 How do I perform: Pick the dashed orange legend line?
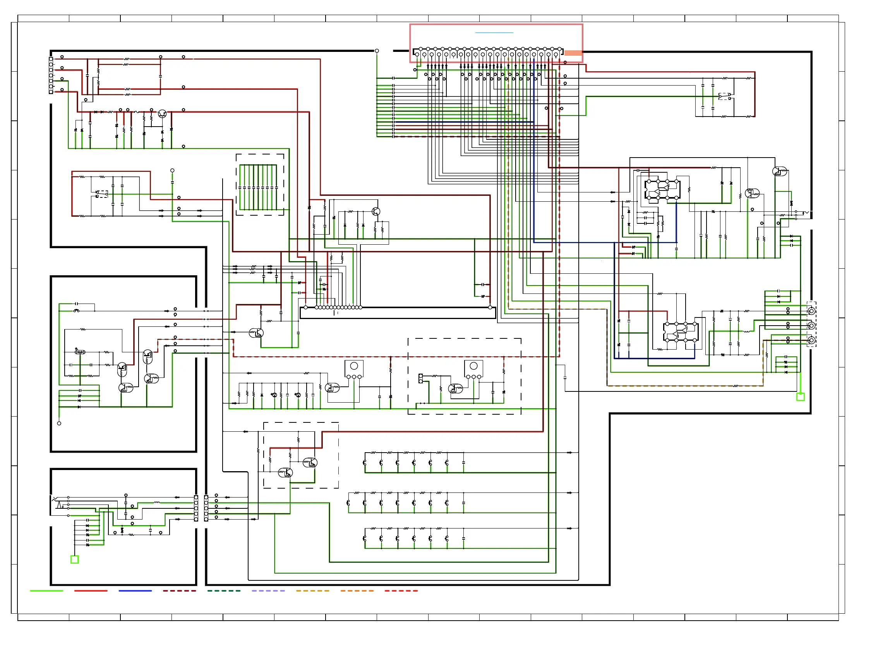tap(357, 591)
